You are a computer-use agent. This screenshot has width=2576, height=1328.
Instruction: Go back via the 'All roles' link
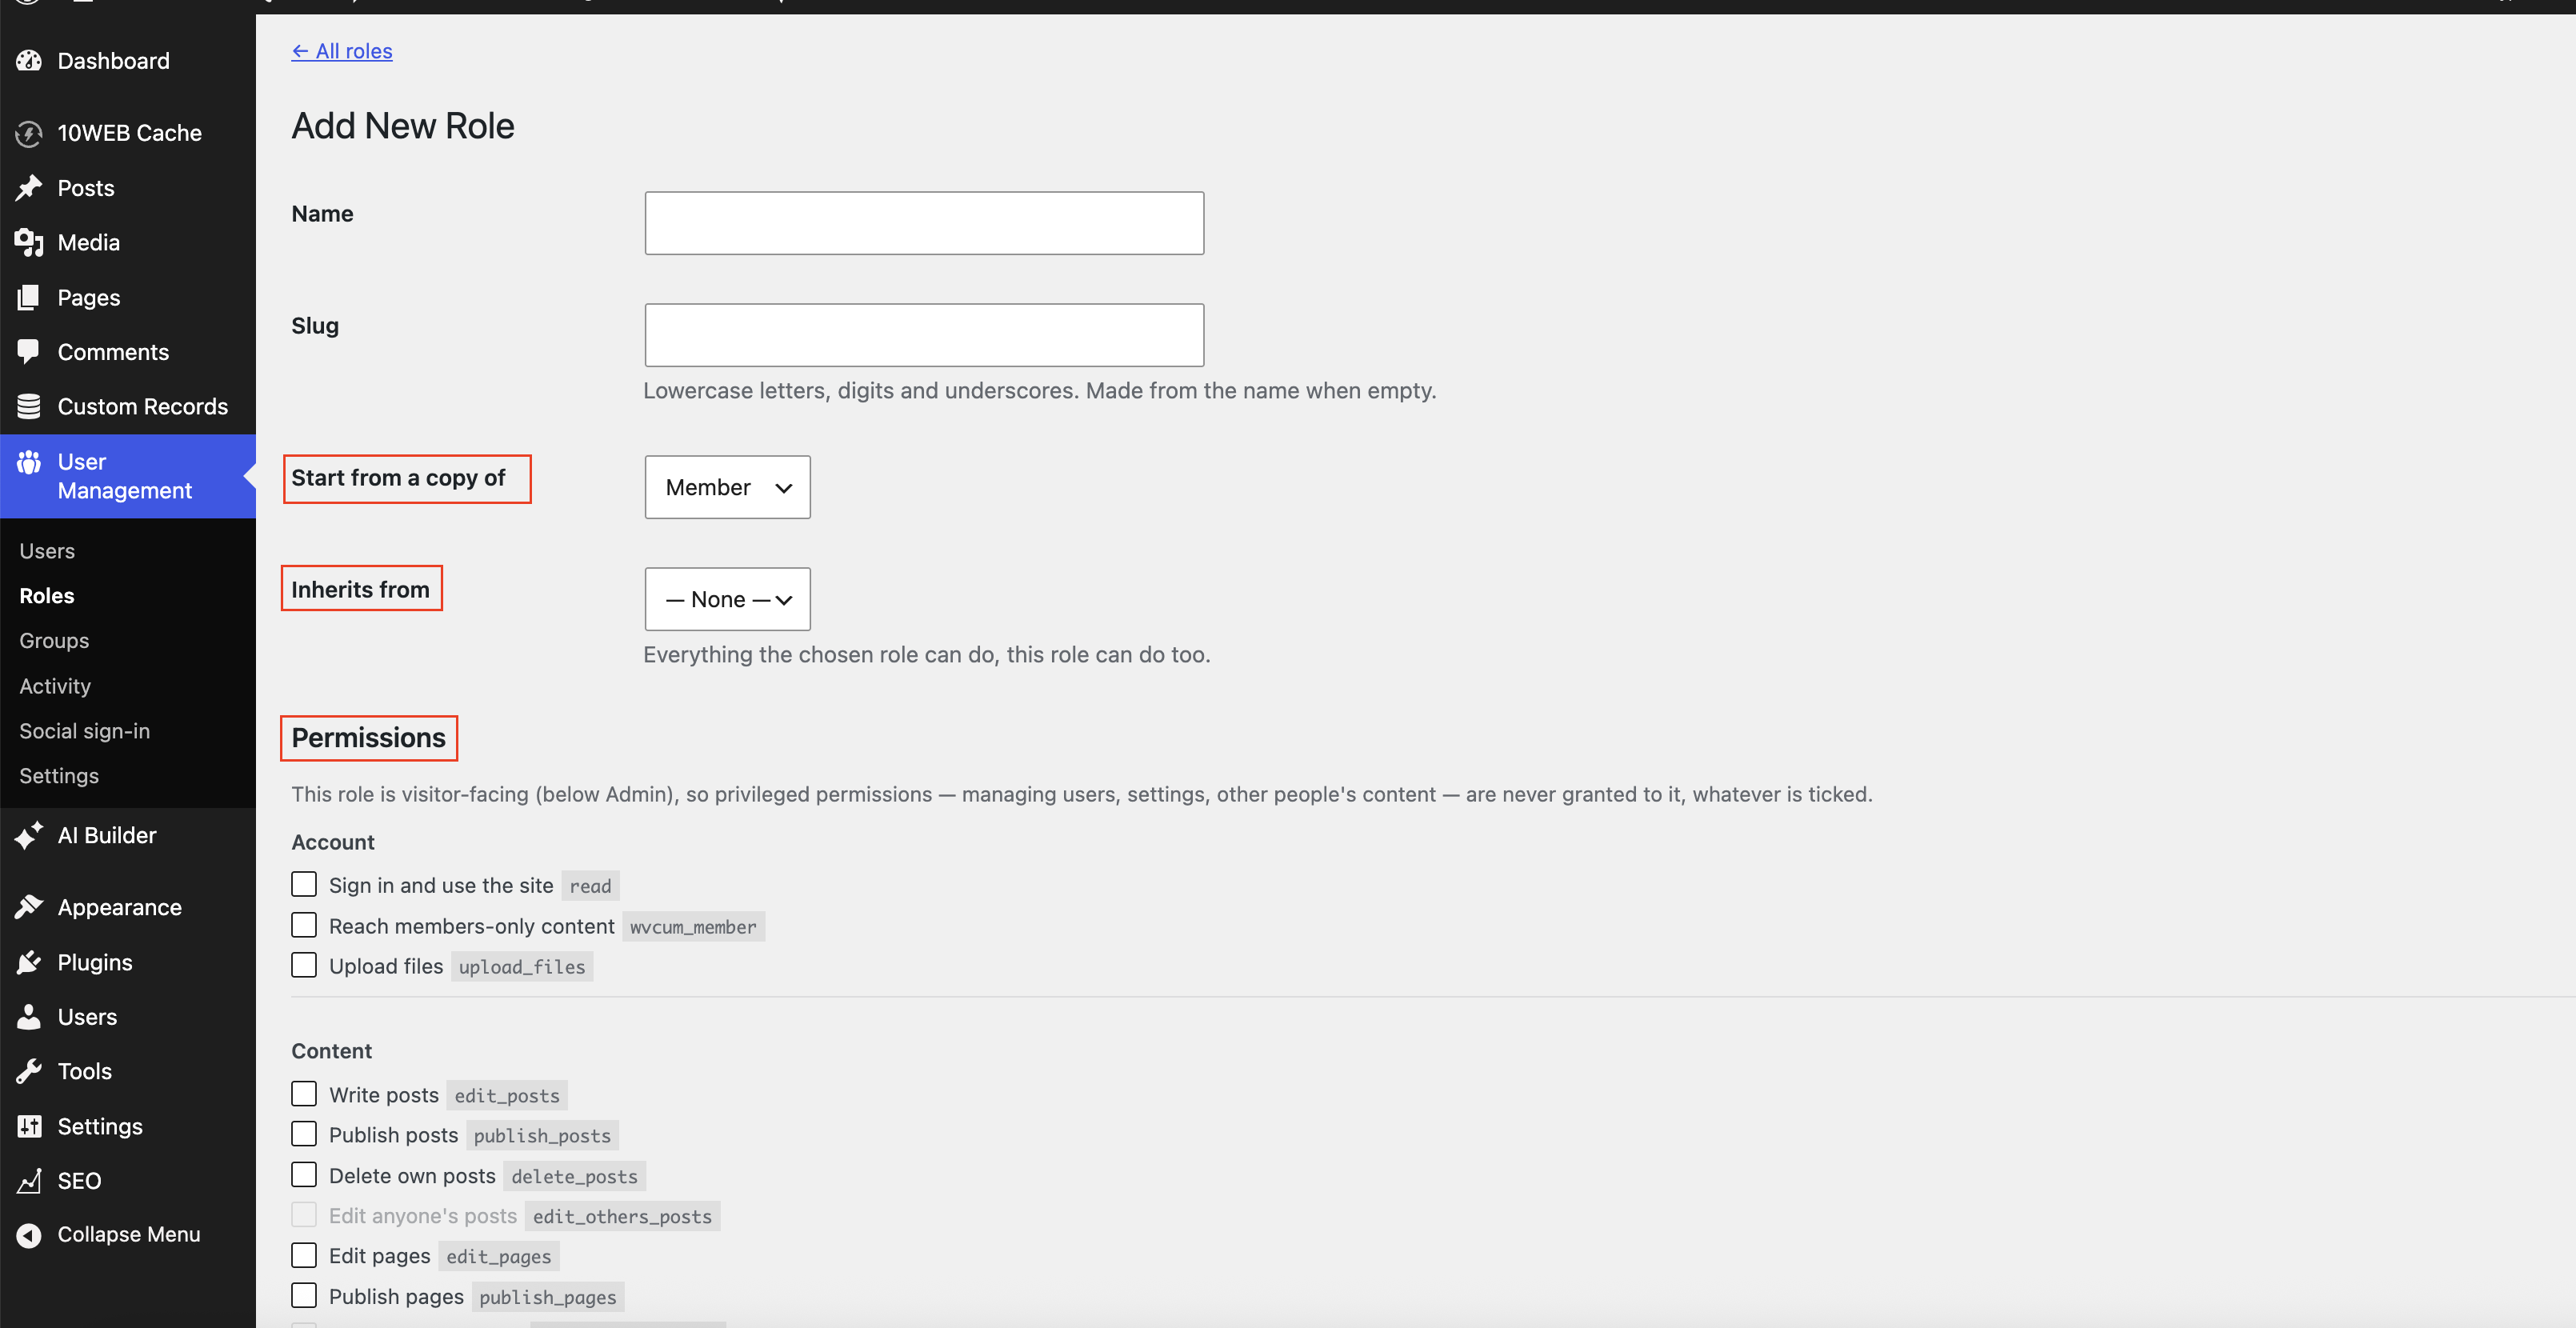342,51
